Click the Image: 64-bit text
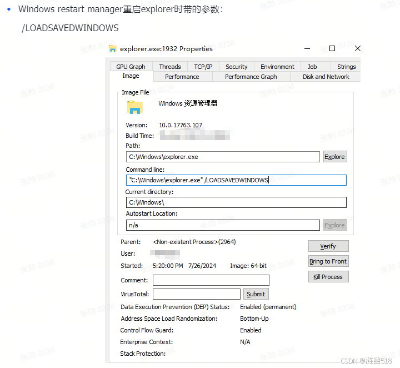400x368 pixels. [x=248, y=266]
